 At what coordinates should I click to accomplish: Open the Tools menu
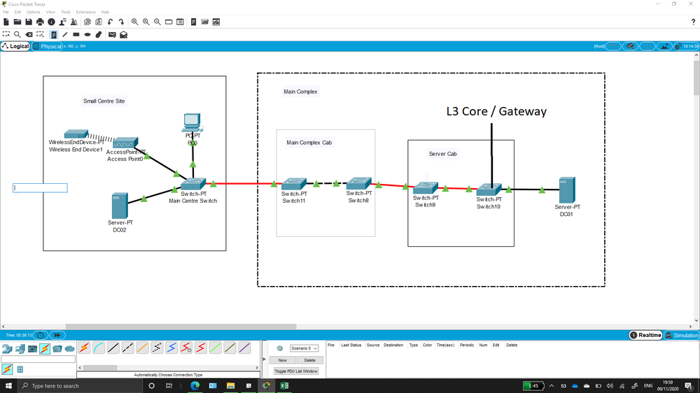pos(66,12)
